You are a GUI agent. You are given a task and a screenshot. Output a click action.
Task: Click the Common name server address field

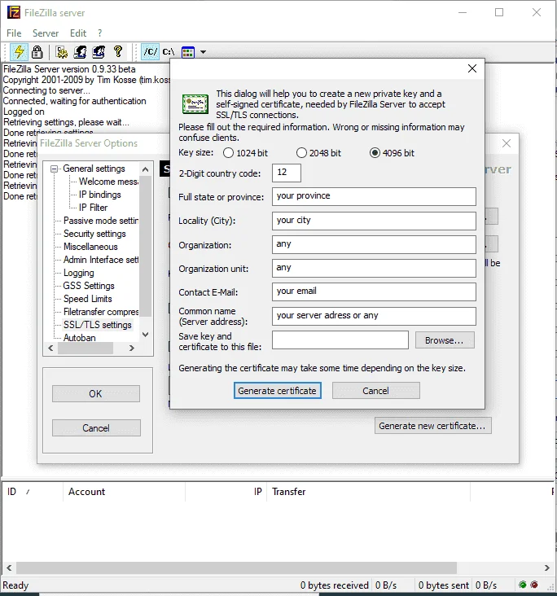point(374,316)
